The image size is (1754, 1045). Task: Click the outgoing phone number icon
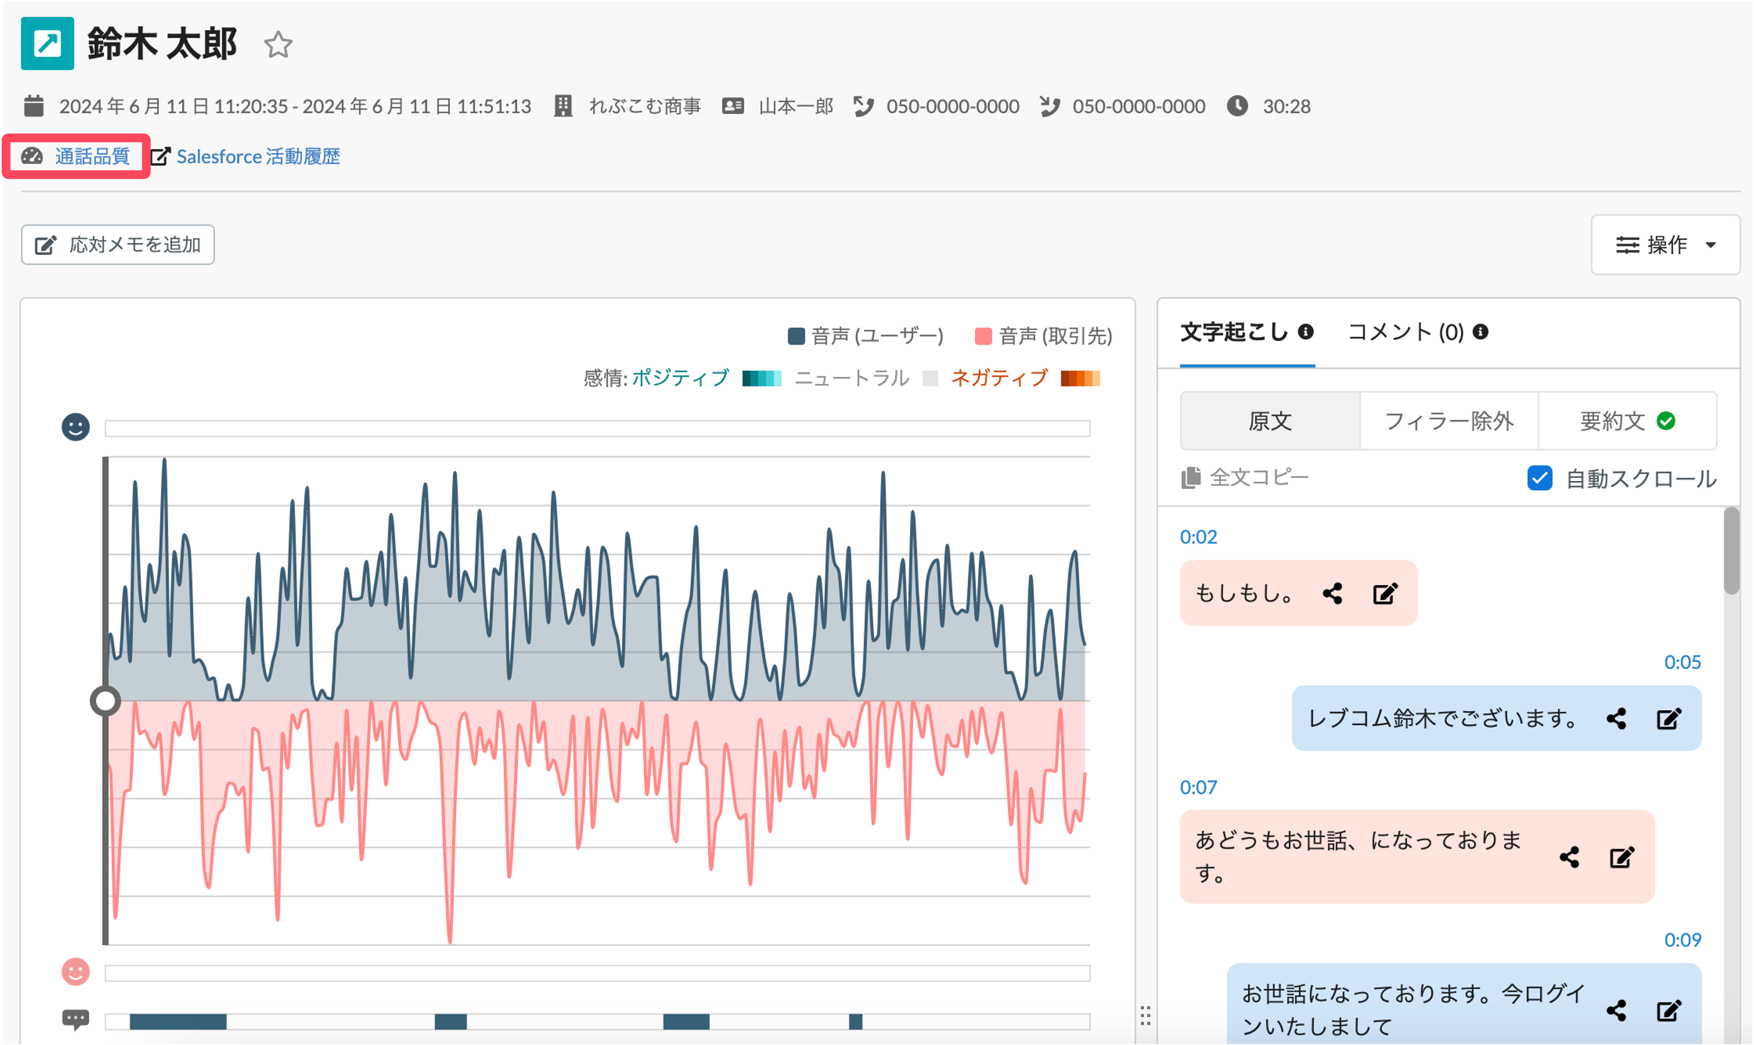863,107
